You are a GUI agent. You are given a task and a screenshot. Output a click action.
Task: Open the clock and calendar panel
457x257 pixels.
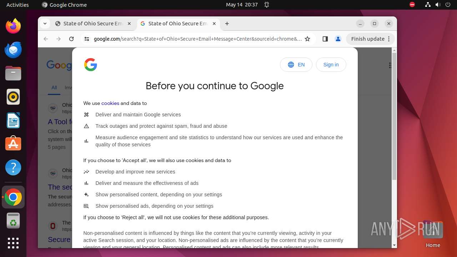[242, 5]
